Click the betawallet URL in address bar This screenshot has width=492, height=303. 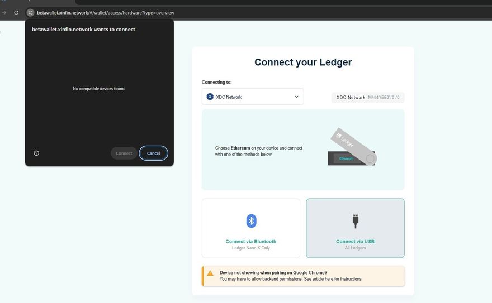click(x=106, y=12)
